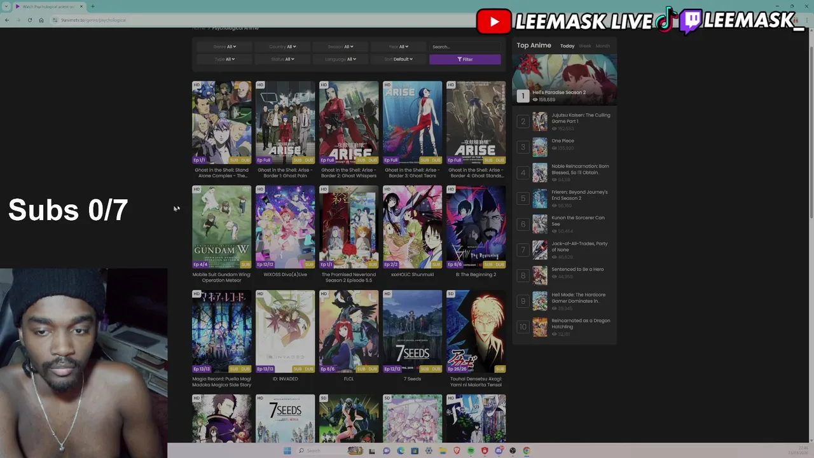This screenshot has height=458, width=814.
Task: Go to browser home page icon
Action: (41, 20)
